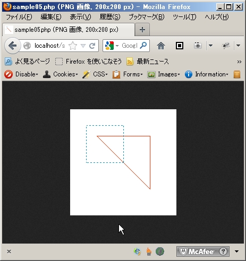Open the Disable dropdown in developer toolbar

[x=21, y=74]
